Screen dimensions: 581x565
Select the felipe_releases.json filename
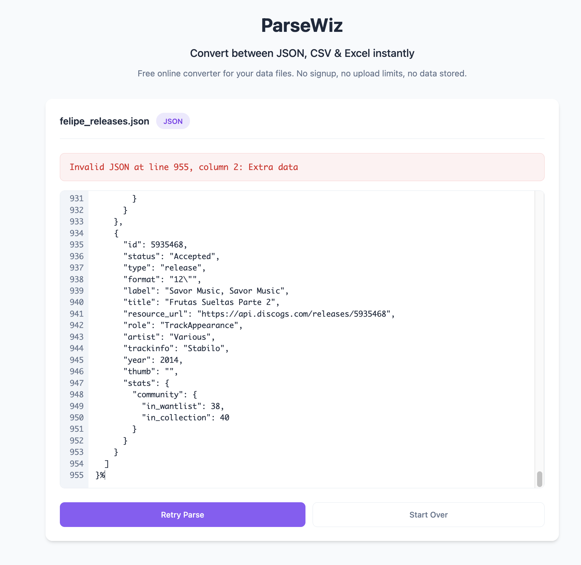click(x=104, y=121)
